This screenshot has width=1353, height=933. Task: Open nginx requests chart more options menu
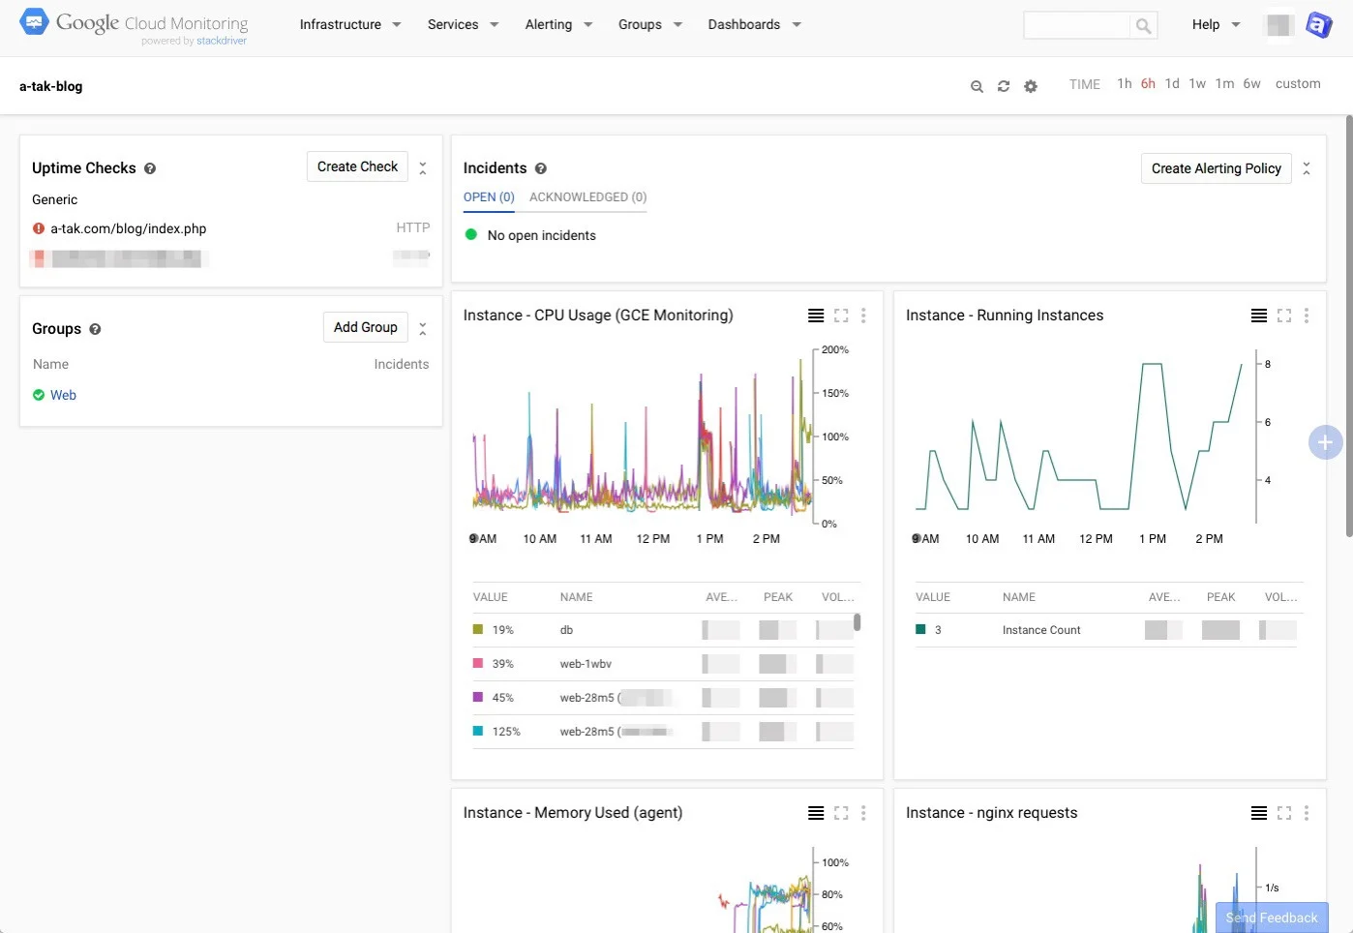[x=1307, y=813]
